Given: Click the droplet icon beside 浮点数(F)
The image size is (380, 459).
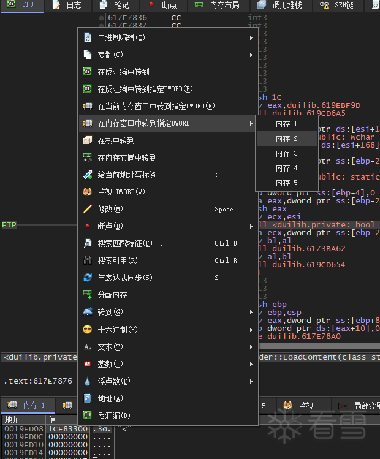Looking at the screenshot, I should [x=87, y=381].
